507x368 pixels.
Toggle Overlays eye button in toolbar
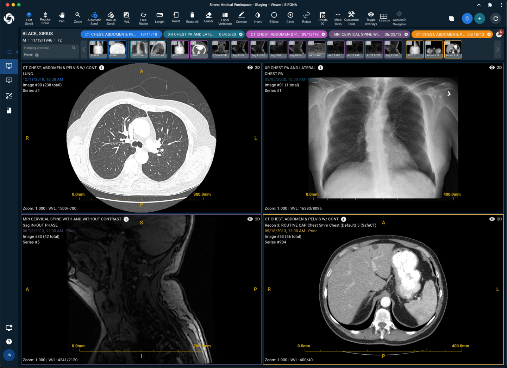371,18
